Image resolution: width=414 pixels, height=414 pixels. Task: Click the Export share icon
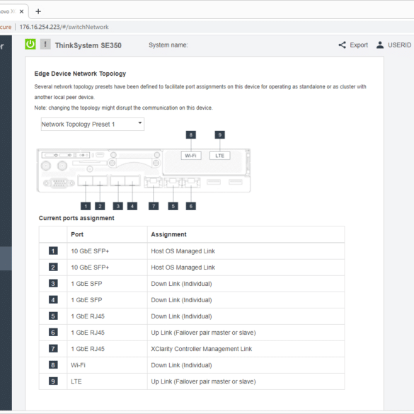pyautogui.click(x=343, y=45)
